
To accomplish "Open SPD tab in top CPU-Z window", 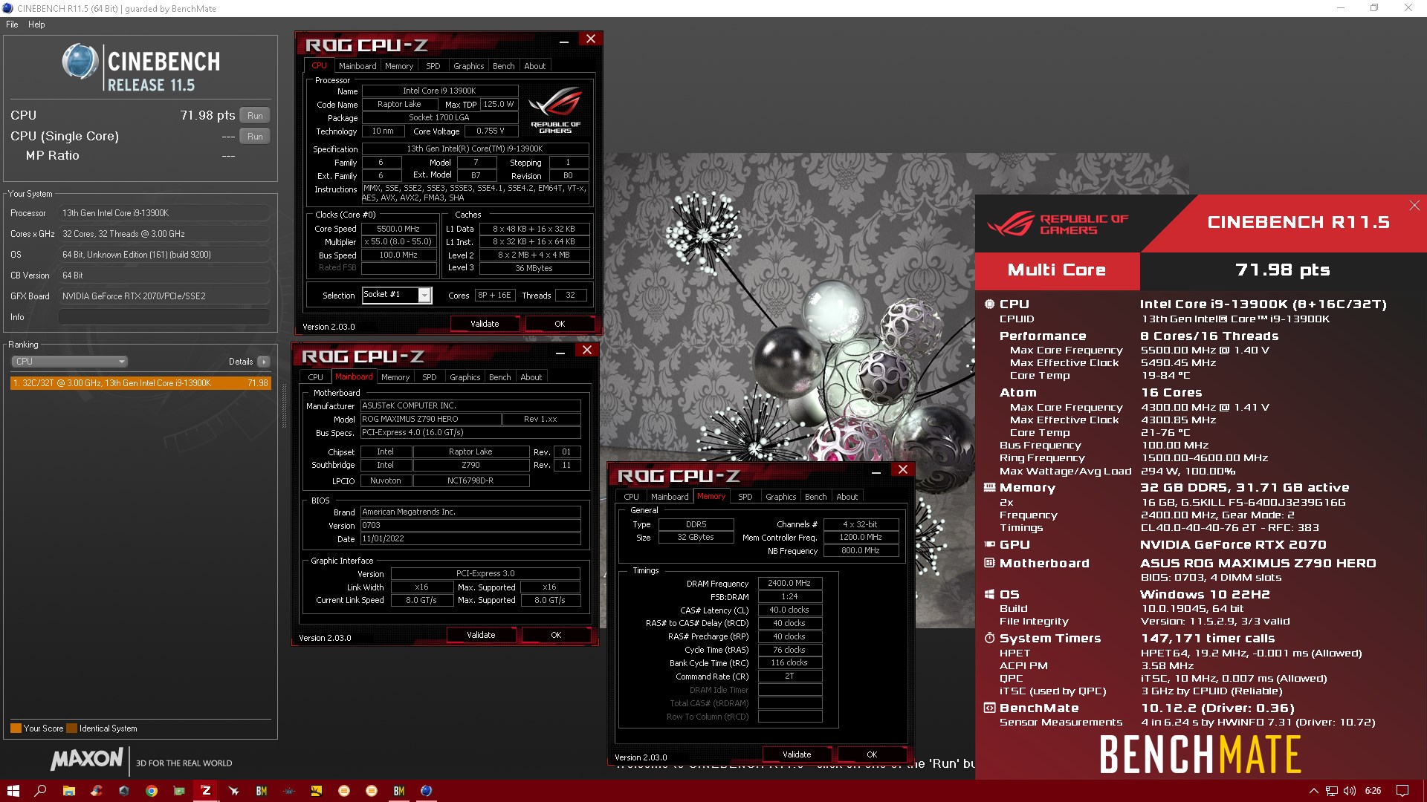I will [433, 66].
